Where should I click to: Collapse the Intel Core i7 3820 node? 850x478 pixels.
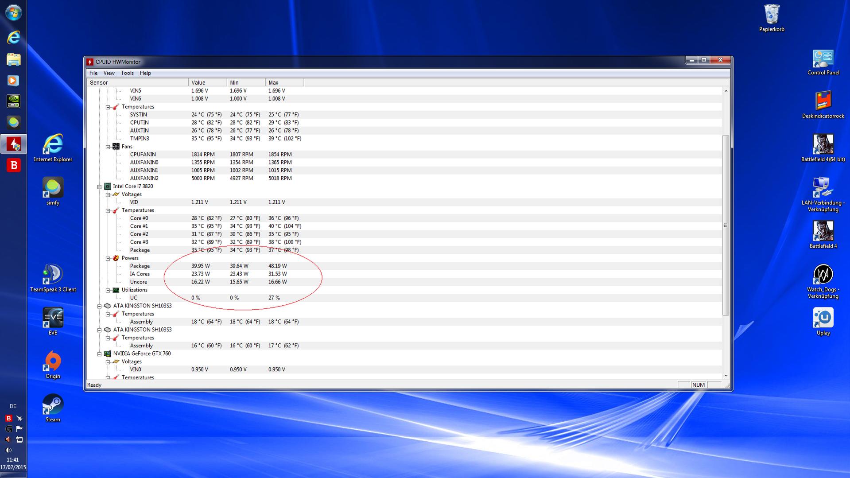(x=99, y=187)
